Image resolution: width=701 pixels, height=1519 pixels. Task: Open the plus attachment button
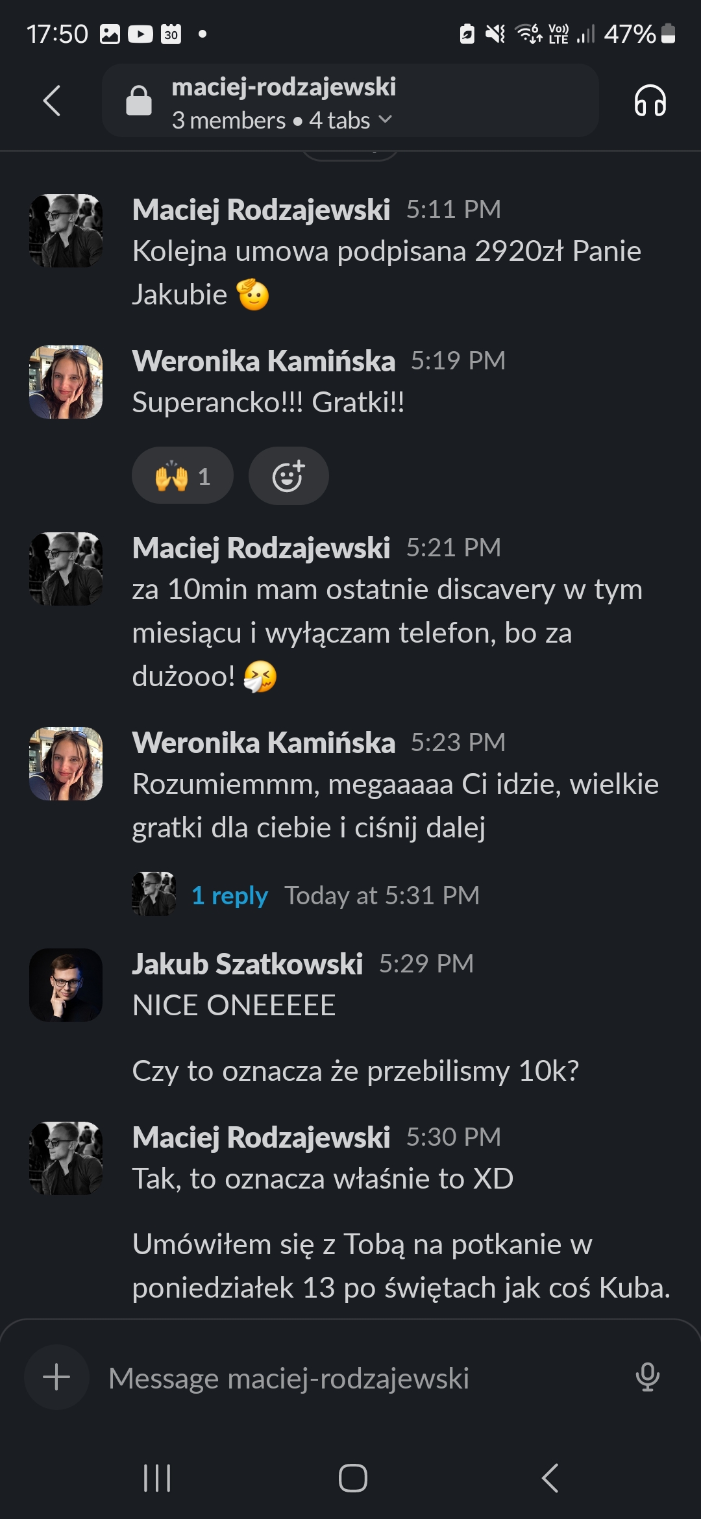[56, 1377]
